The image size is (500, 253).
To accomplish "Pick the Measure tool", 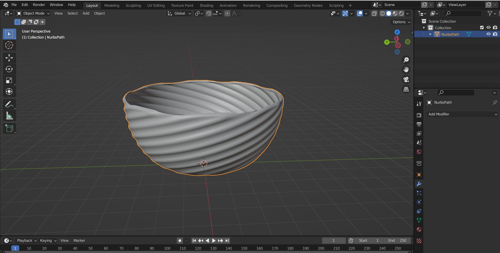I will click(x=9, y=115).
